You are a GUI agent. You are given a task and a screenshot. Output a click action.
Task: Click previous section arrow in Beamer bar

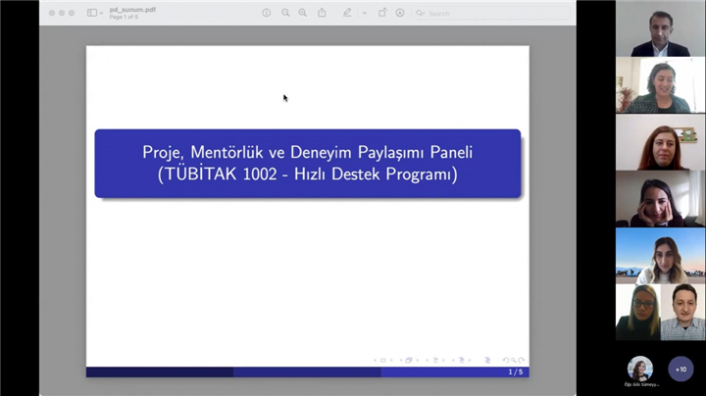point(453,360)
